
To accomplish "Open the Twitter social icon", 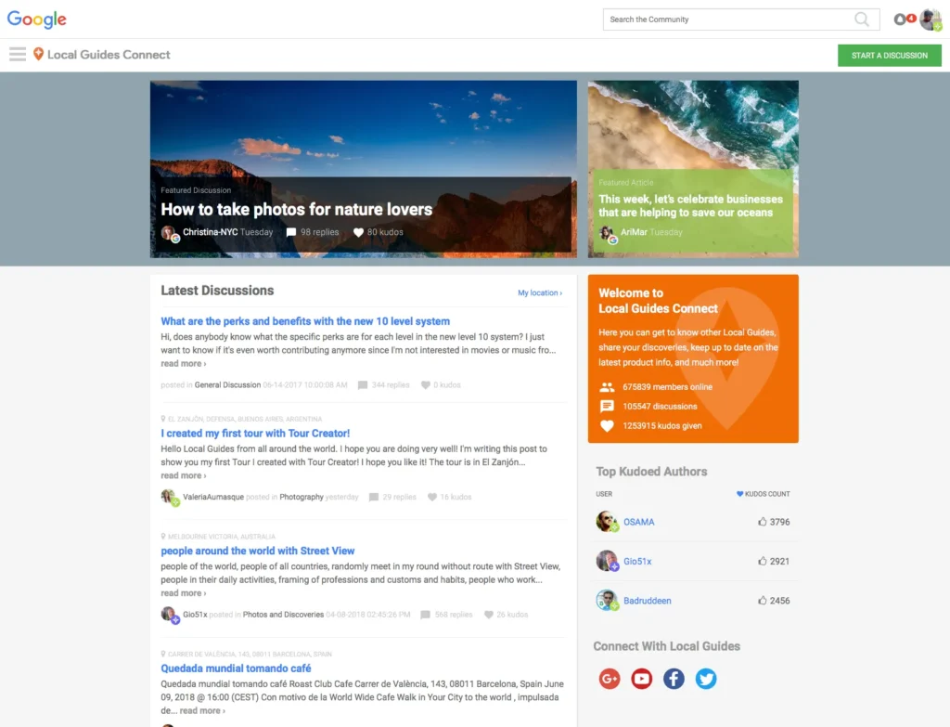I will click(706, 679).
